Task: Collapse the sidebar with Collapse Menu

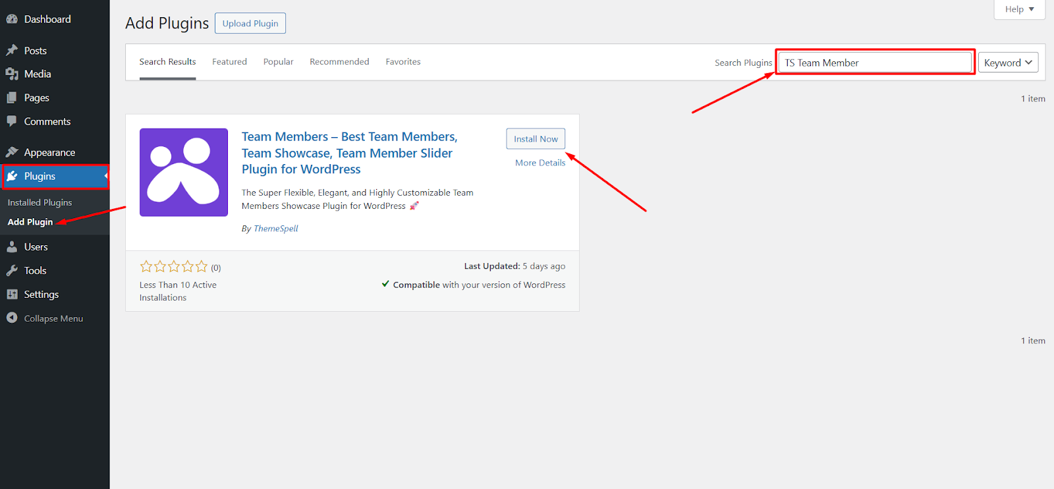Action: point(45,318)
